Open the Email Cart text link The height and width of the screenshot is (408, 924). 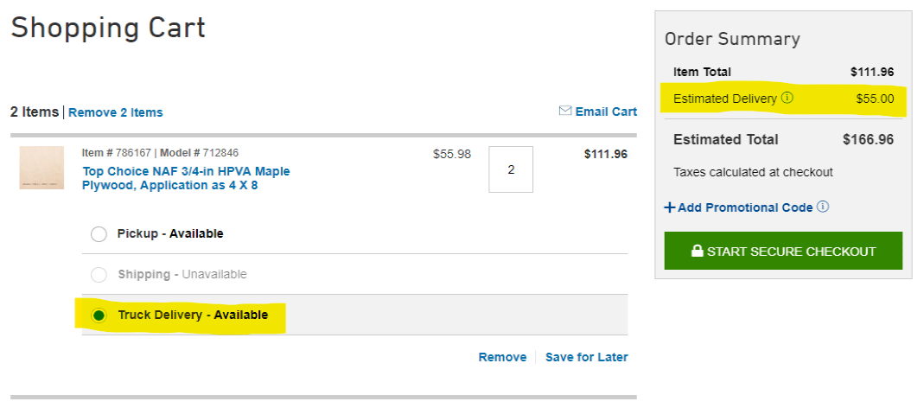[x=606, y=112]
